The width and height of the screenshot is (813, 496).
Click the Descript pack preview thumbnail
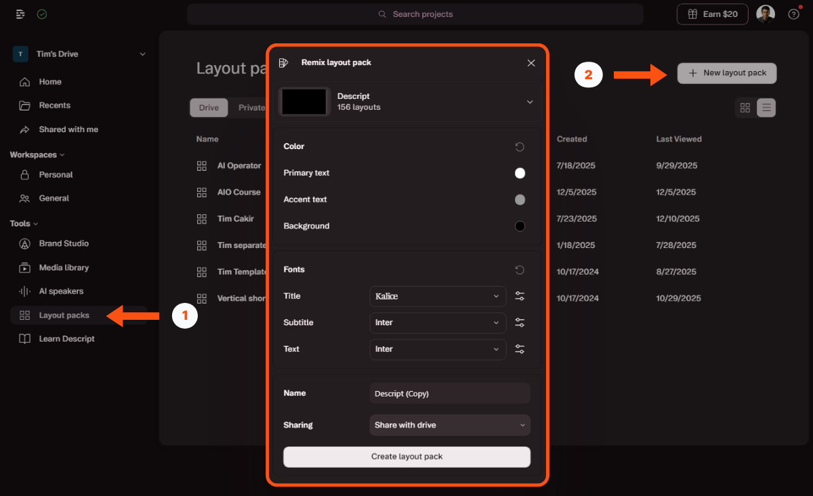click(x=304, y=102)
